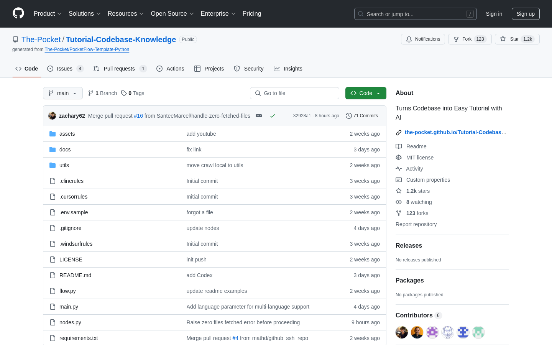Click 123 forks link in About
This screenshot has height=345, width=552.
(417, 213)
